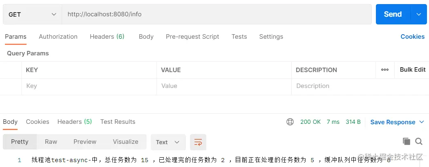Click the response search icon
This screenshot has width=429, height=167.
419,141
